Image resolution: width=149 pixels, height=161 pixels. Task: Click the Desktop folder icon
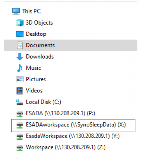pos(20,34)
